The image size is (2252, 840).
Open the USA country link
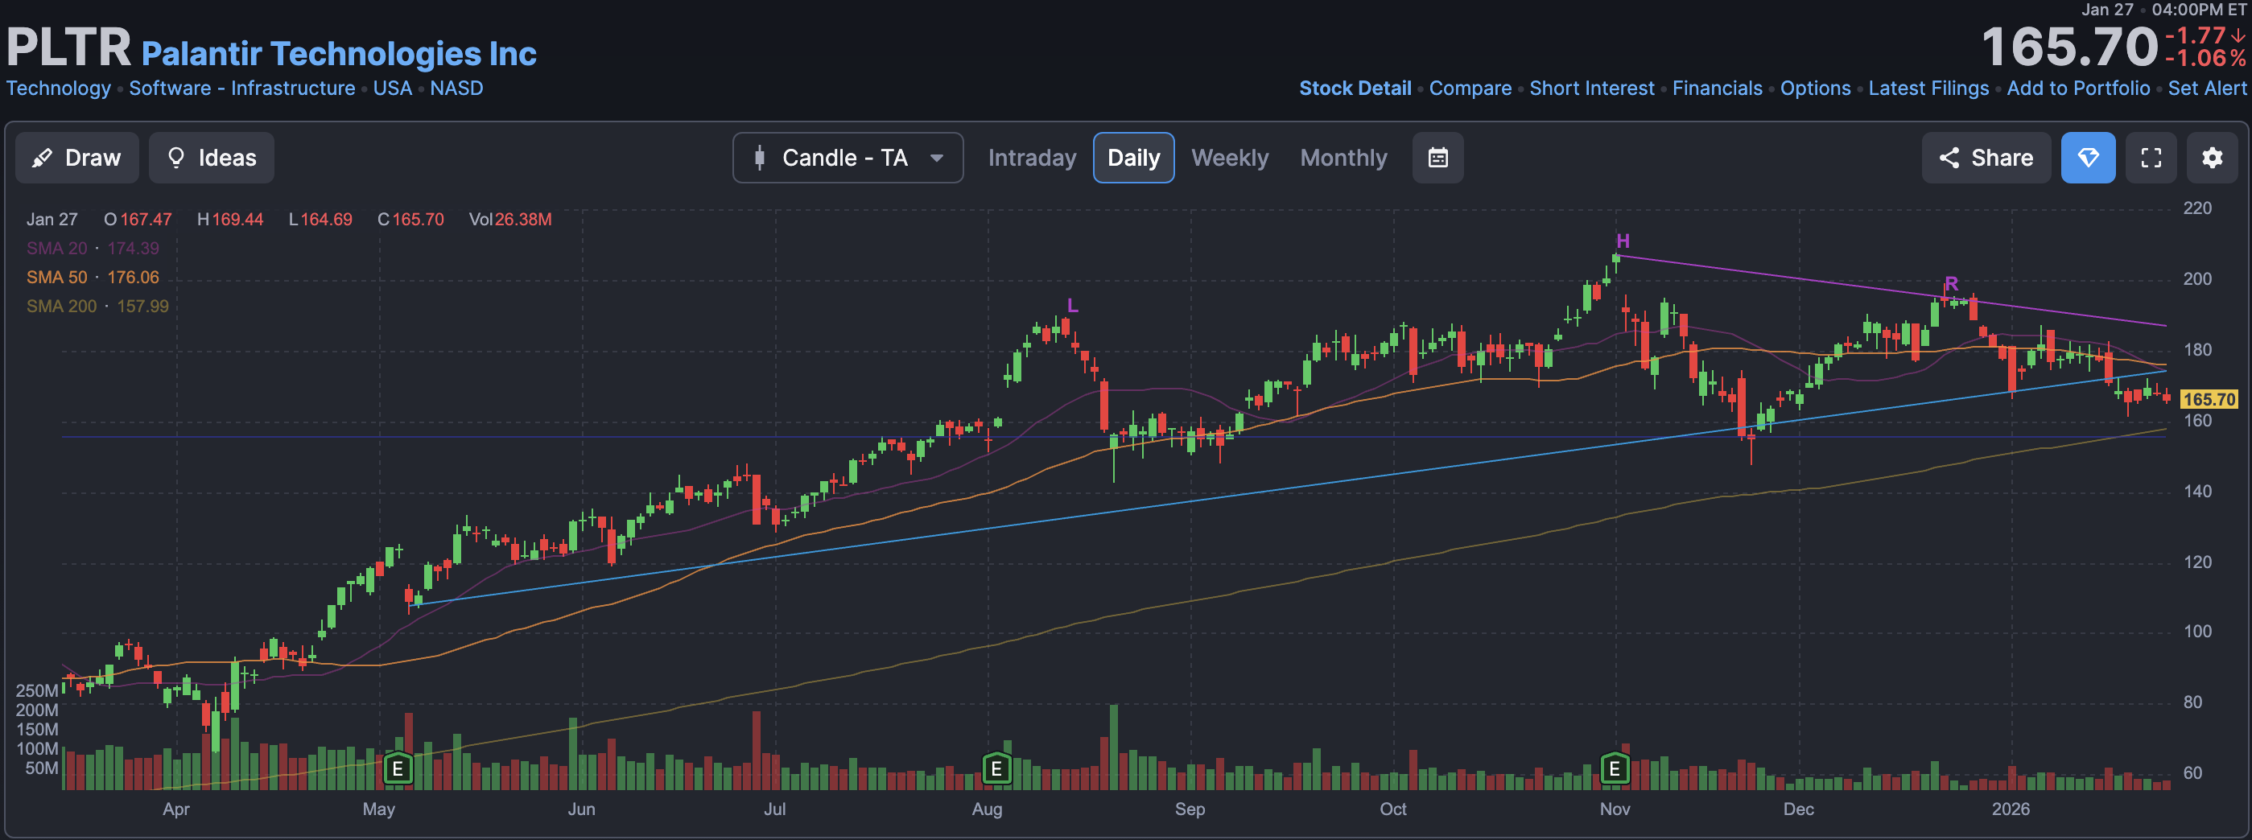pos(393,89)
